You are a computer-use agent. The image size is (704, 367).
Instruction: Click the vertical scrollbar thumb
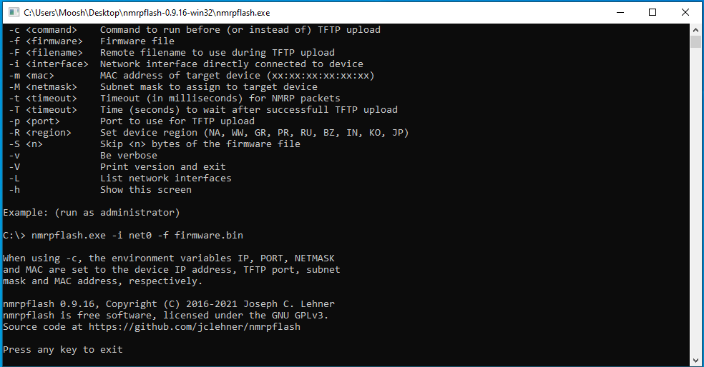[695, 41]
